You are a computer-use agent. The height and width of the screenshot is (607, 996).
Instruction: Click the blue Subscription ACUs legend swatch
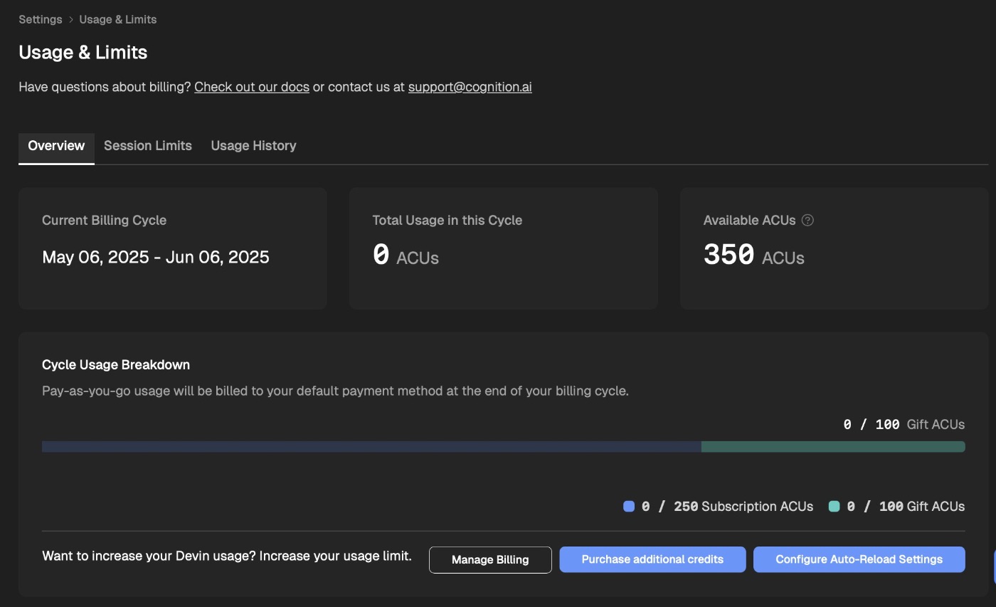point(629,507)
